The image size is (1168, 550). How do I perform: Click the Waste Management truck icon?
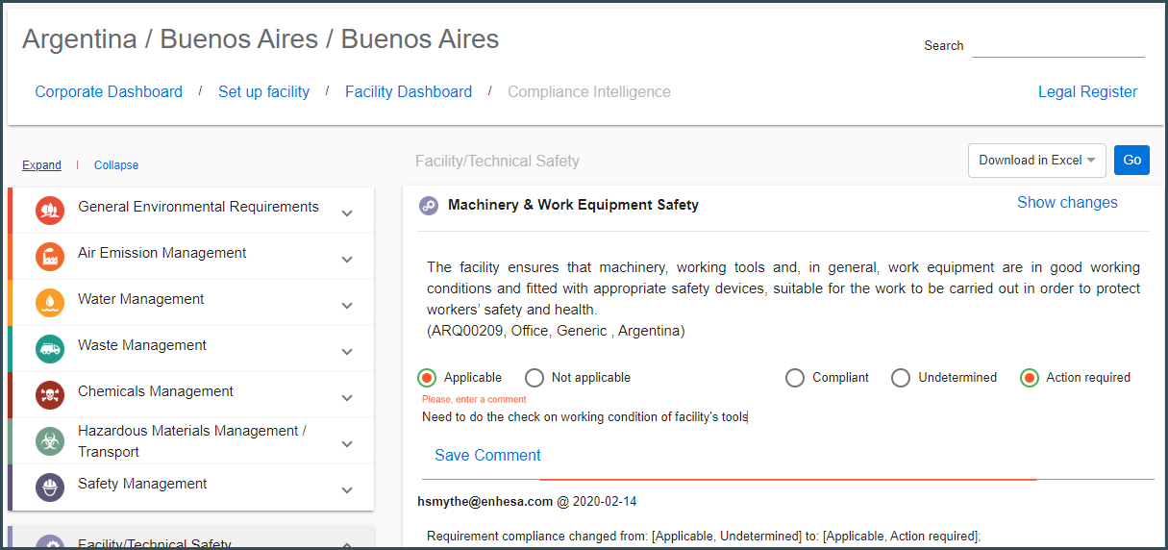[x=50, y=349]
